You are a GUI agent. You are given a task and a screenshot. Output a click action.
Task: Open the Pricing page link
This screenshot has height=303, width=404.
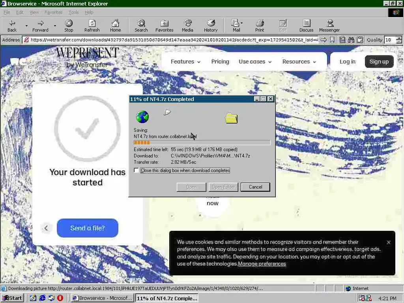click(x=220, y=62)
